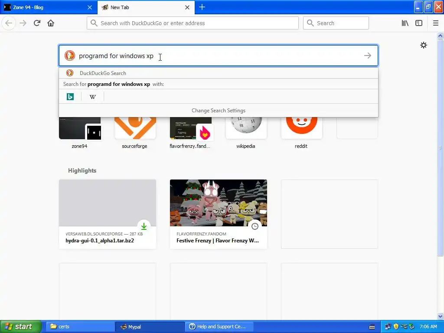Open the sourceforge top site
Viewport: 444px width, 333px height.
(135, 133)
